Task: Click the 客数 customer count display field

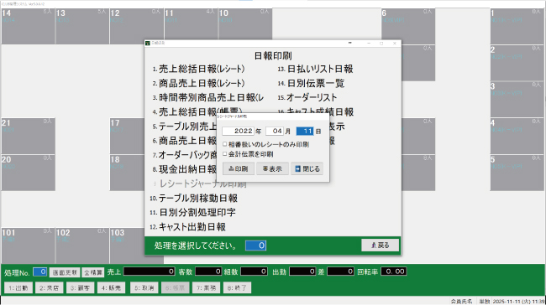Action: point(208,271)
